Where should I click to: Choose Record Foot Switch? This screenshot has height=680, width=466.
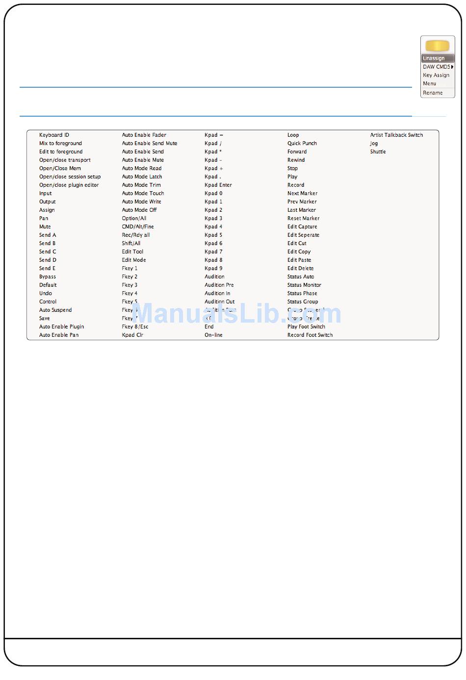[x=310, y=335]
